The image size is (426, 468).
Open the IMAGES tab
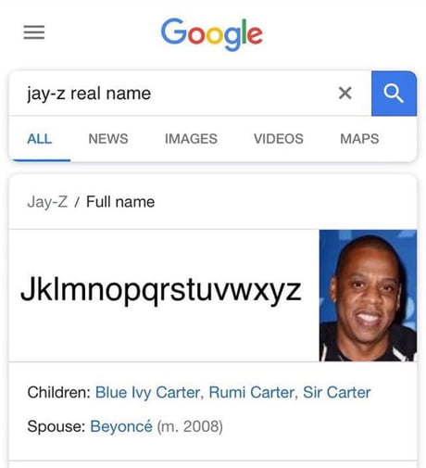tap(191, 139)
